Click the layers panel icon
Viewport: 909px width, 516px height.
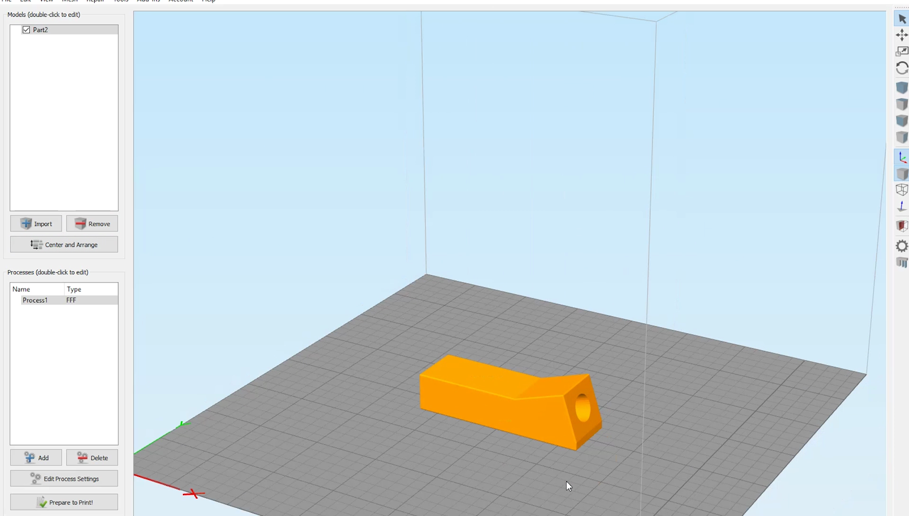901,262
